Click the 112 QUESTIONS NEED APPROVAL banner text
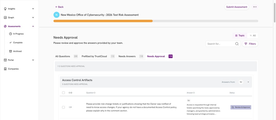Screen dimensions: 276x120 71,66
